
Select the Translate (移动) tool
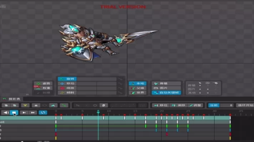click(67, 84)
